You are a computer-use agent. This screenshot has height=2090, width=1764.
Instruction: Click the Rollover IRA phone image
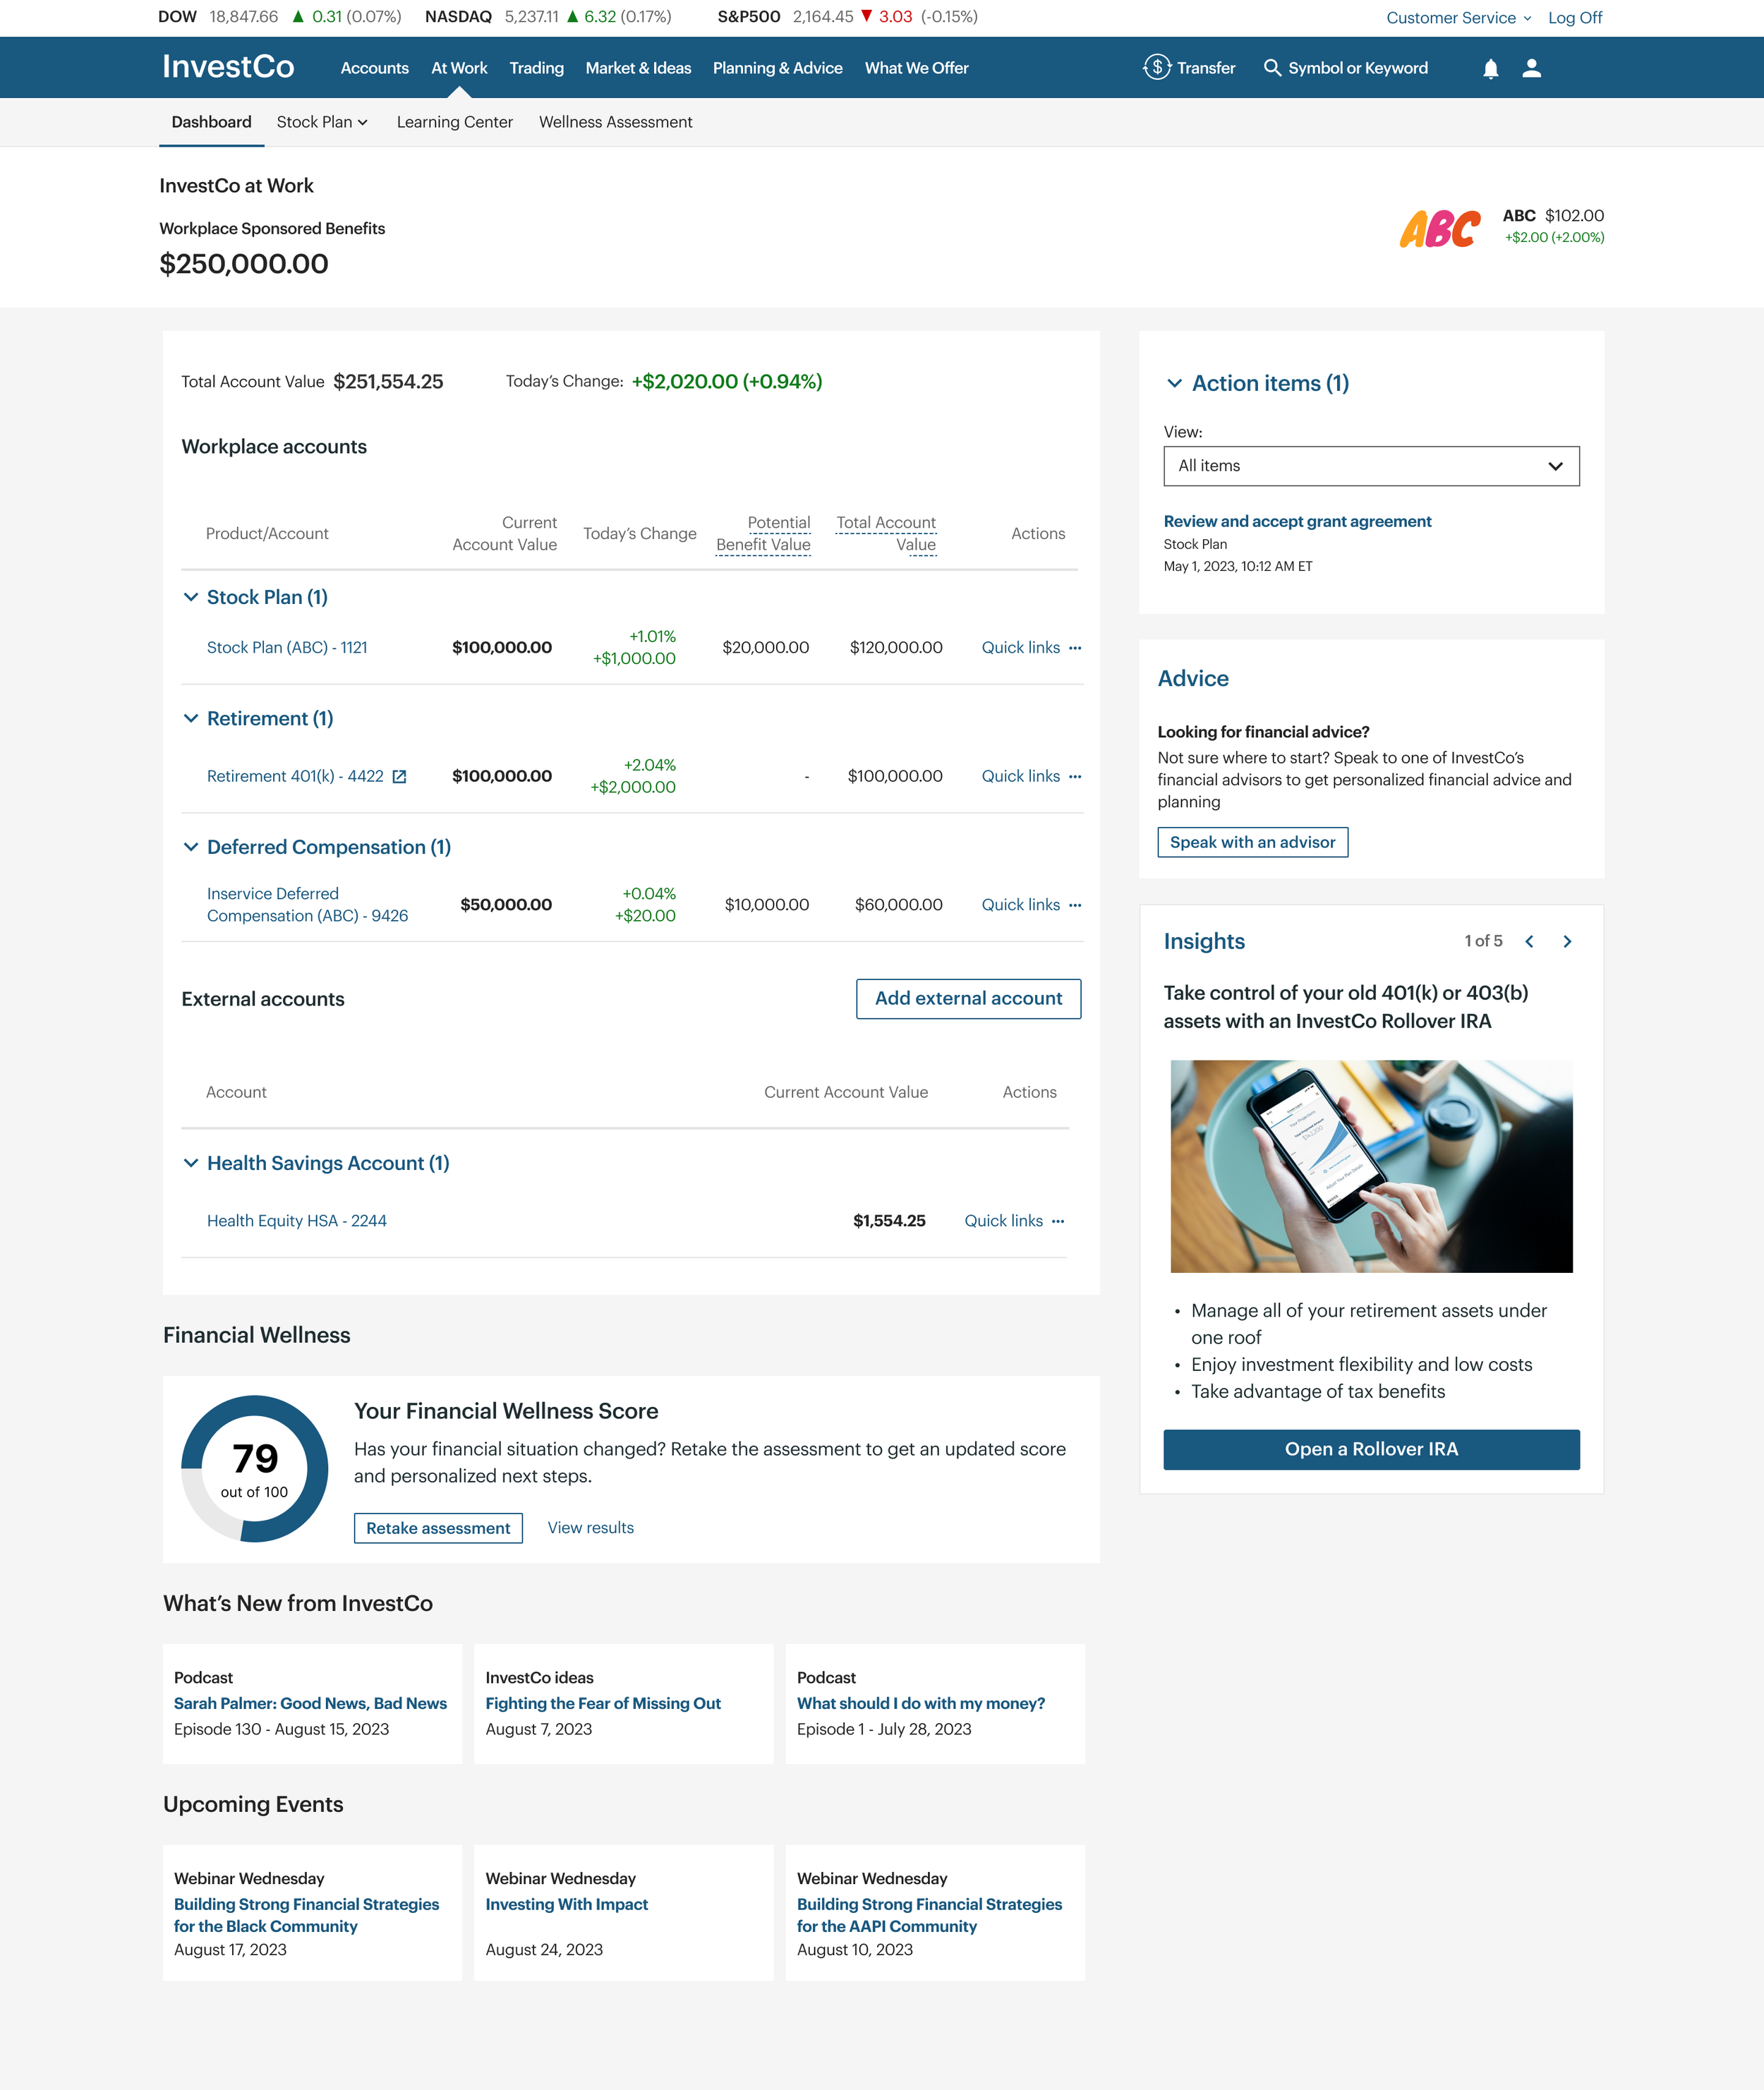(1370, 1166)
